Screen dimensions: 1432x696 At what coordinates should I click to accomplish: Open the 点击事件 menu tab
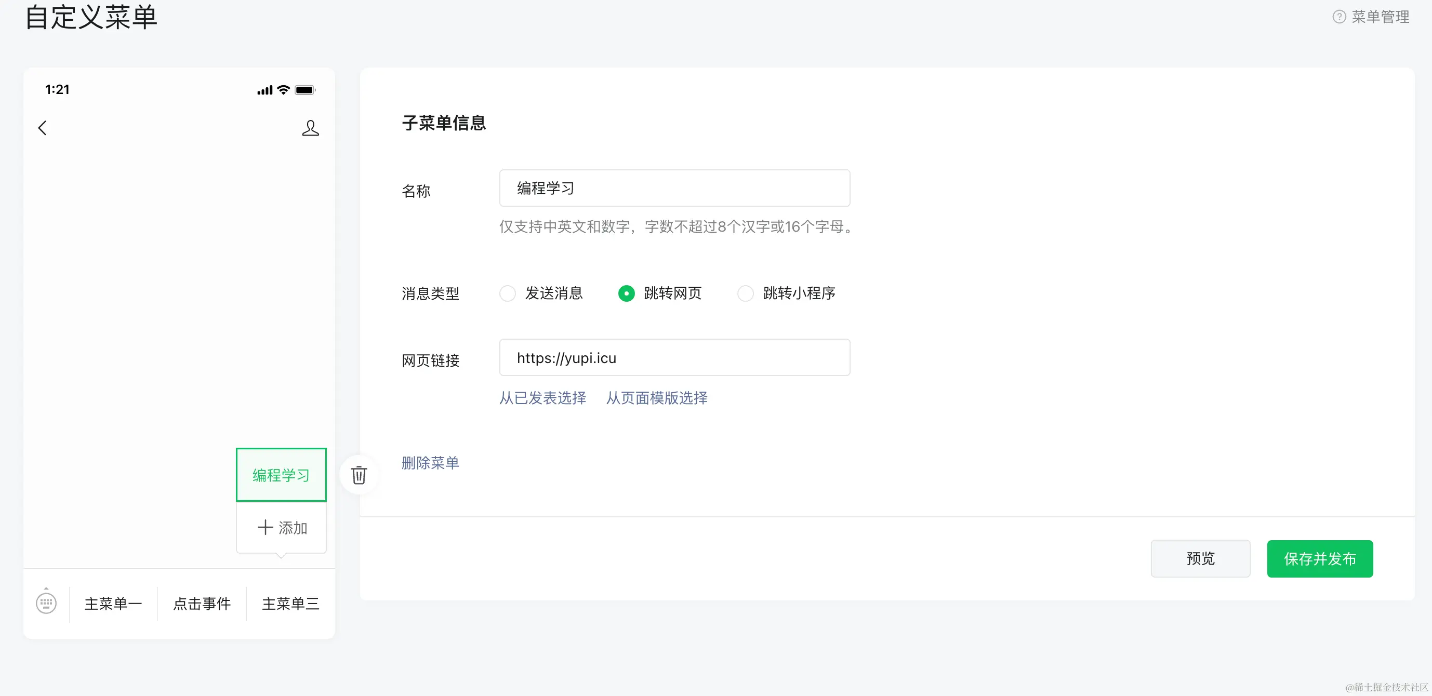tap(202, 603)
